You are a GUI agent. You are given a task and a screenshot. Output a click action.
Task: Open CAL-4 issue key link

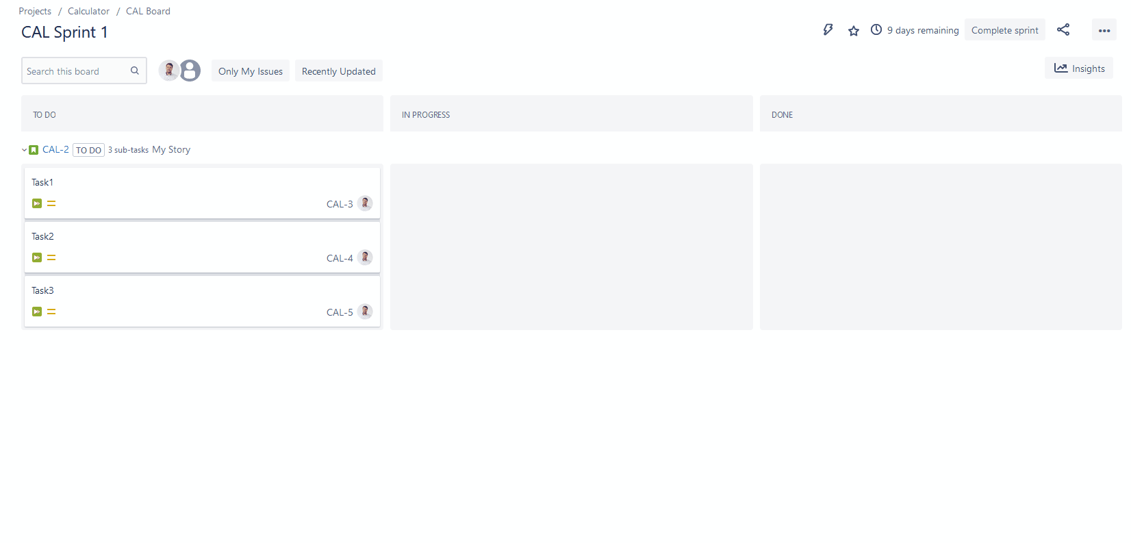click(340, 258)
